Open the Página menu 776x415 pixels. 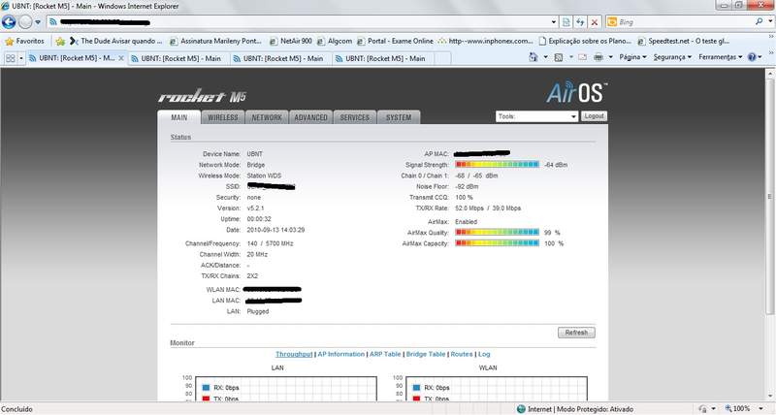[x=632, y=57]
